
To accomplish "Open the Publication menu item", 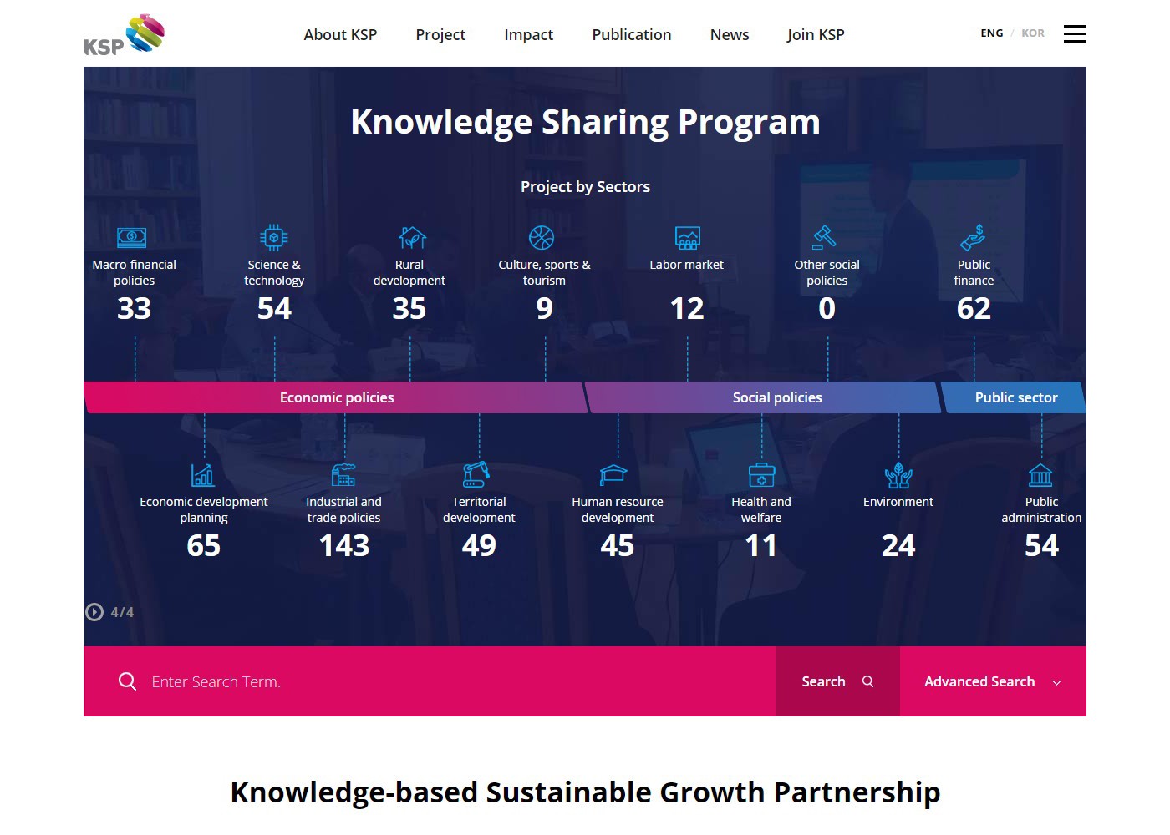I will 631,34.
